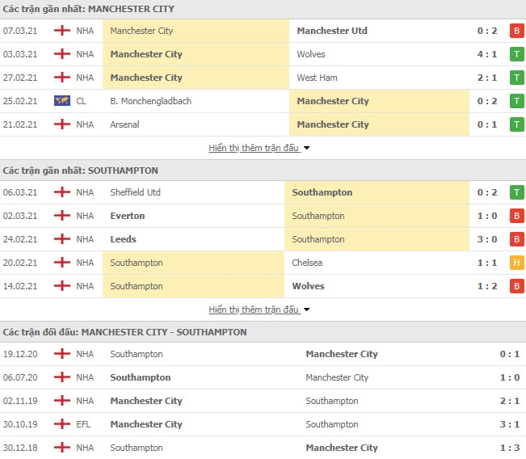This screenshot has height=459, width=526.
Task: Click the Southampton name on 06.07.20 row
Action: [141, 377]
